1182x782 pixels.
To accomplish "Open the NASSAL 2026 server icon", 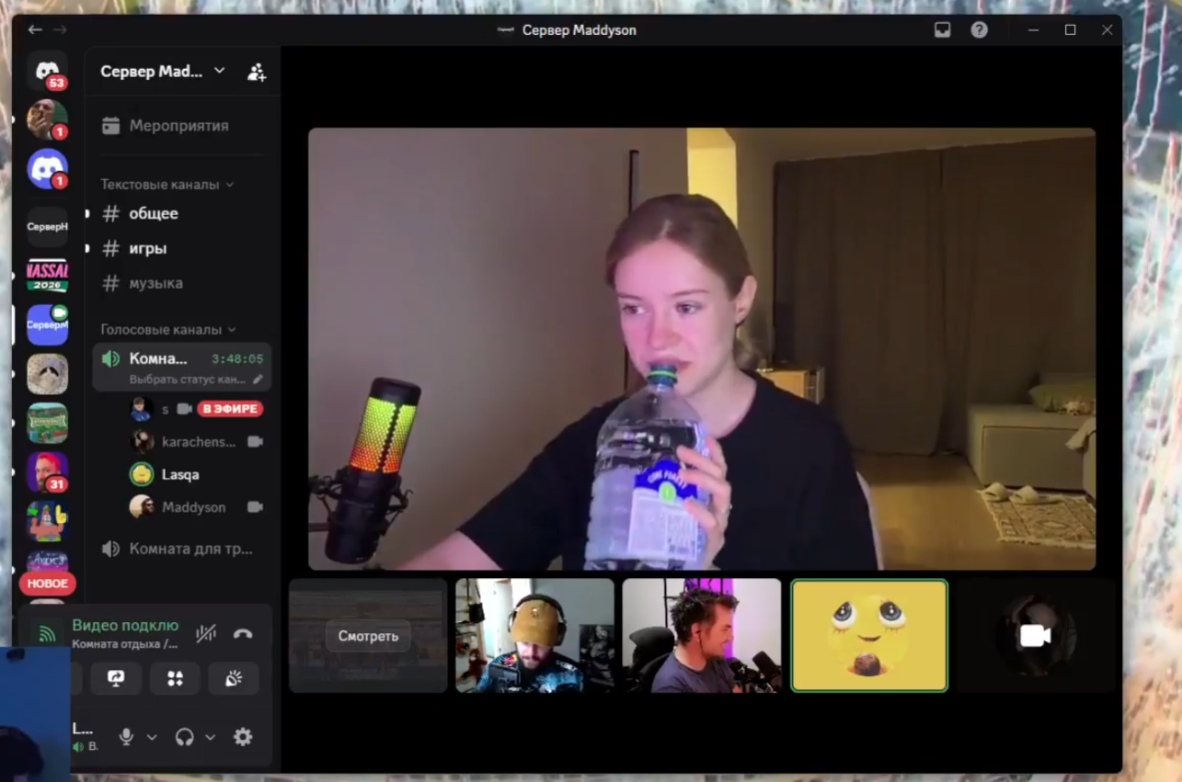I will [x=47, y=275].
